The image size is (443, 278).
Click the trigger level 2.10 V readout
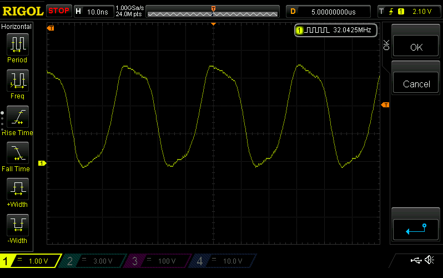[x=422, y=12]
